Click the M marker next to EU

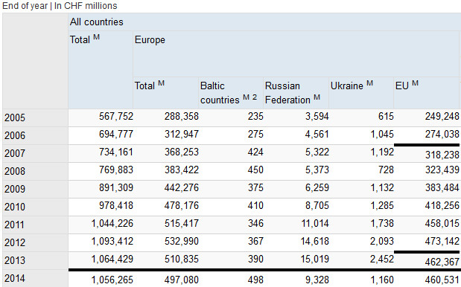[415, 83]
